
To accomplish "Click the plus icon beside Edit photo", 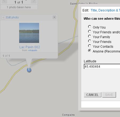I will (3, 17).
